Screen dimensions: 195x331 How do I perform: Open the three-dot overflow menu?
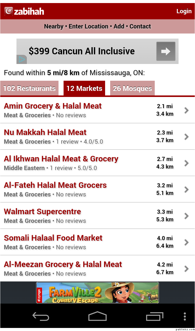pyautogui.click(x=185, y=317)
